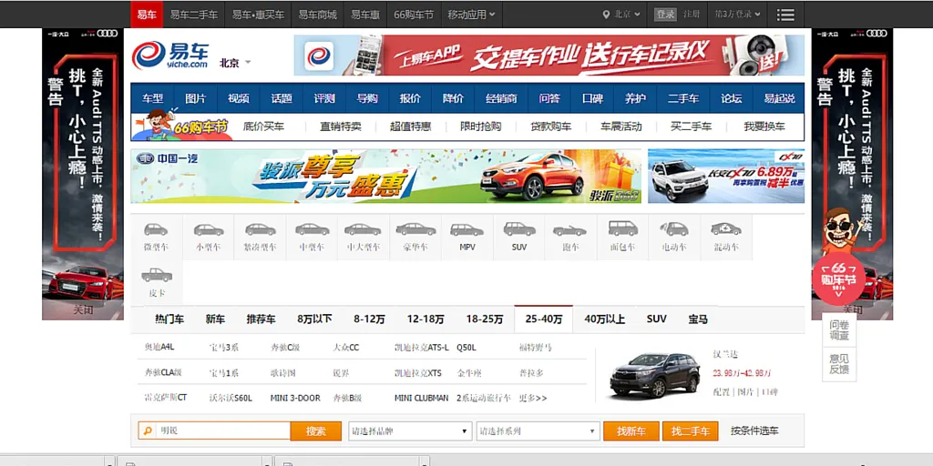
Task: Expand the 北京 city selector in top bar
Action: click(x=621, y=15)
